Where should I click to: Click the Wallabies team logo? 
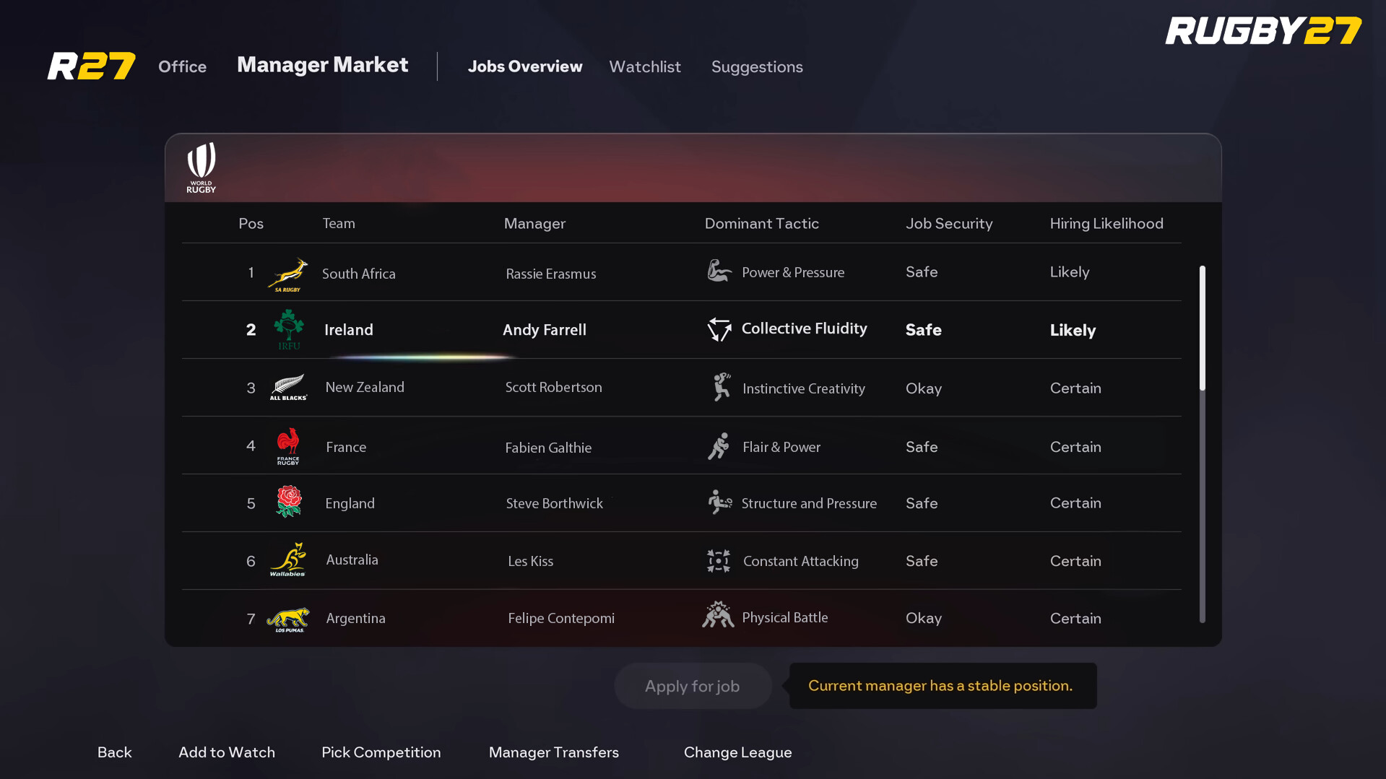287,560
